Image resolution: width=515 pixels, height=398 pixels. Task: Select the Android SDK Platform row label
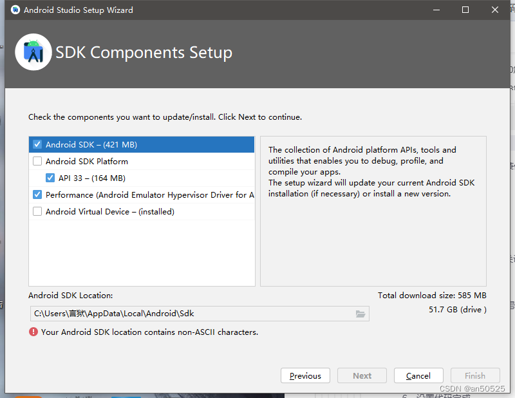pos(87,162)
